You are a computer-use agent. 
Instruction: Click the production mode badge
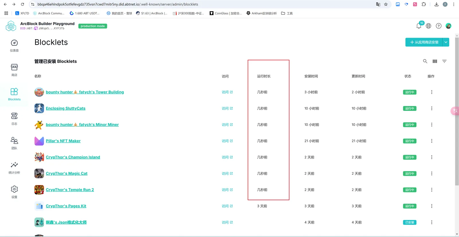click(93, 26)
